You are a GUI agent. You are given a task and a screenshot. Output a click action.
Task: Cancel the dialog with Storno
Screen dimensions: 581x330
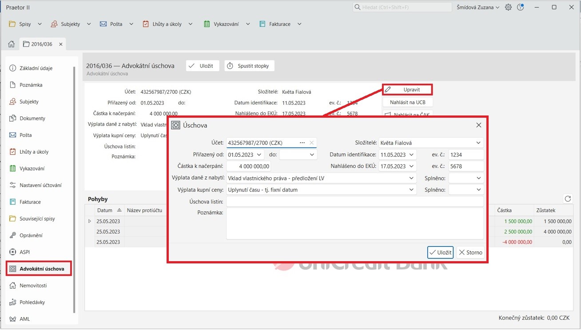click(x=470, y=252)
